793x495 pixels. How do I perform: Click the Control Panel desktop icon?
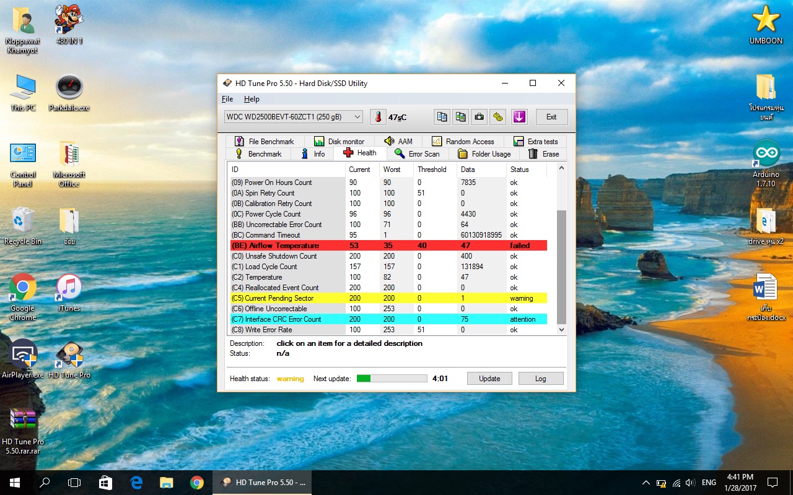23,164
